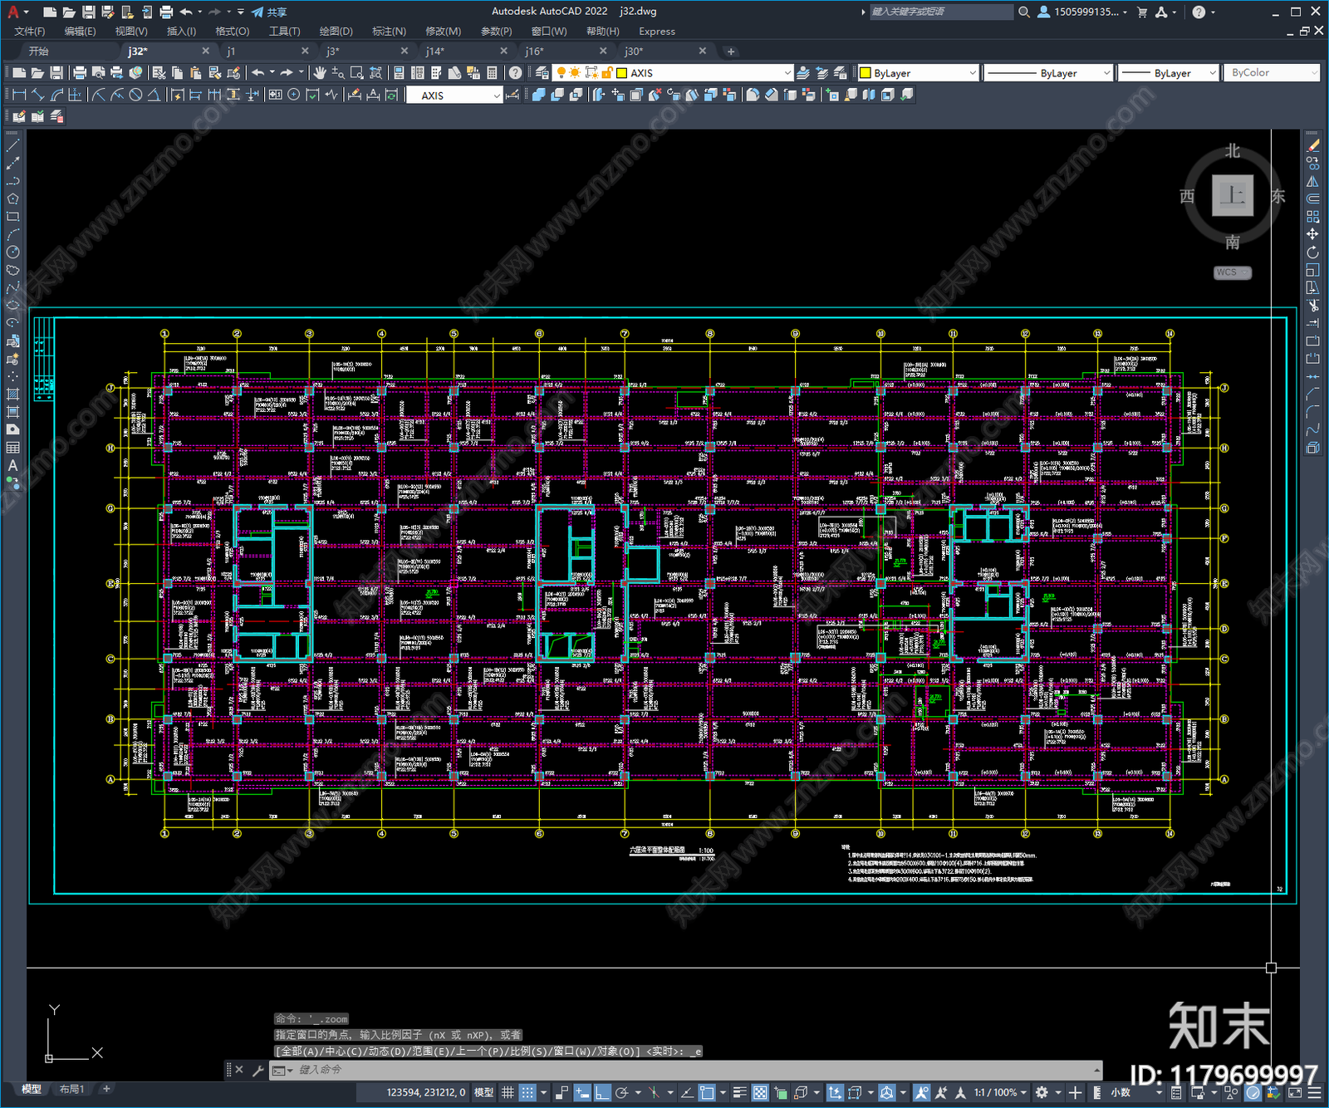The height and width of the screenshot is (1108, 1329).
Task: Select the Line tool in Draw toolbar
Action: click(x=12, y=145)
